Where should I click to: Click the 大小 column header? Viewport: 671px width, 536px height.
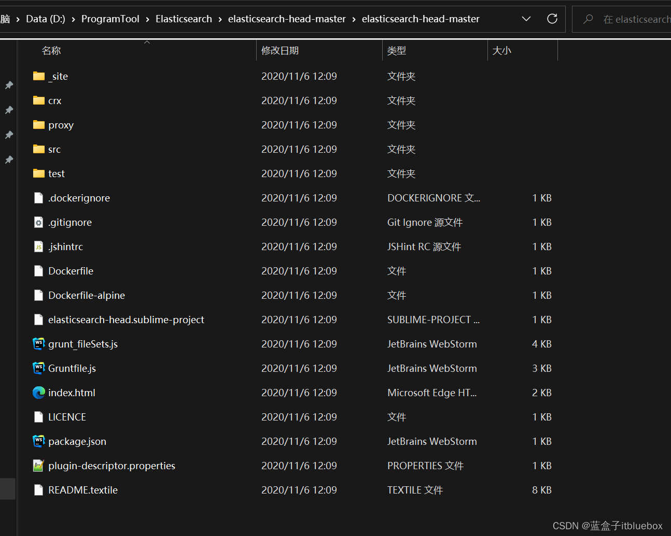pyautogui.click(x=501, y=51)
